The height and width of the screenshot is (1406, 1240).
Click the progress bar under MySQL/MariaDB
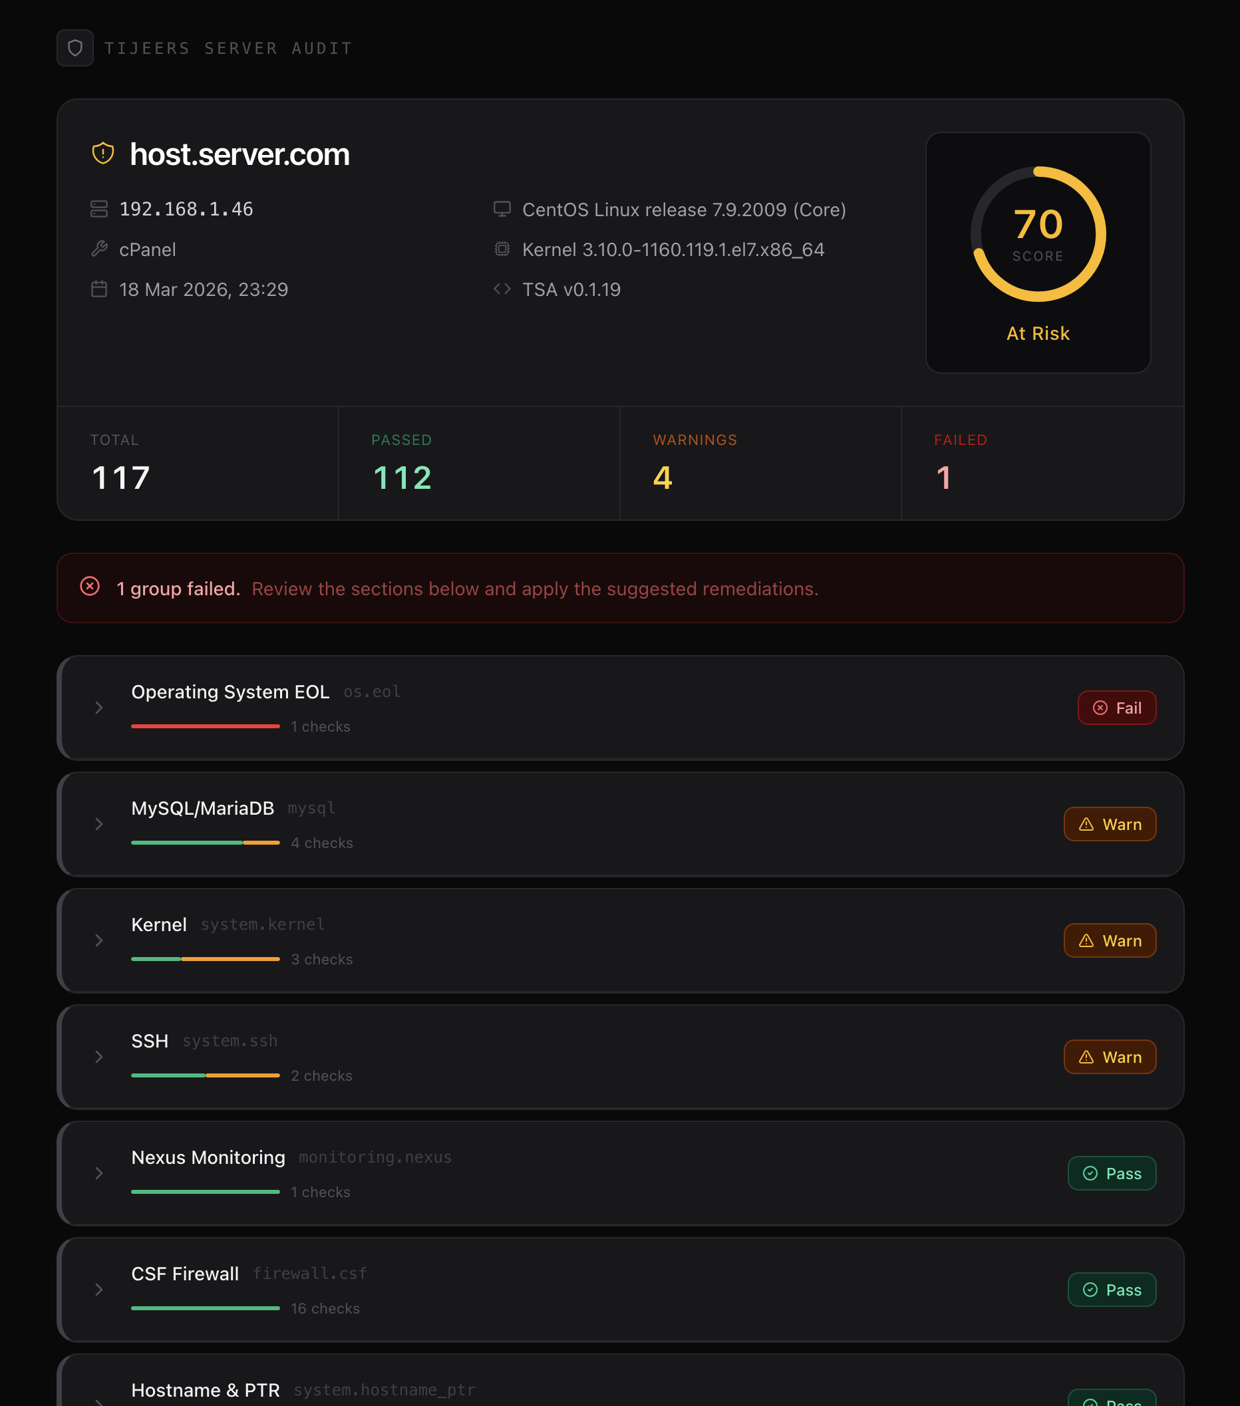coord(205,842)
